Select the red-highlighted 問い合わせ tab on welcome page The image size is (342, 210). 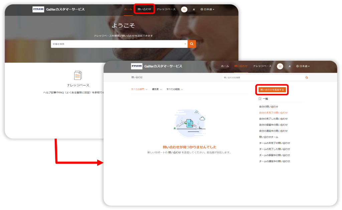(144, 9)
